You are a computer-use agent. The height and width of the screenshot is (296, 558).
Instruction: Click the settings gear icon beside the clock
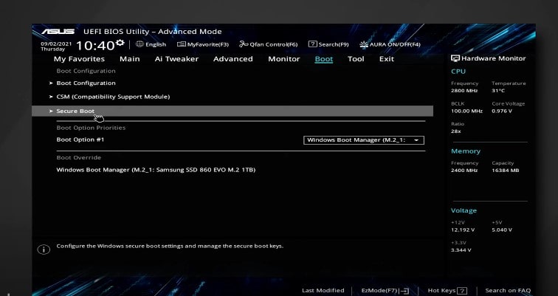click(120, 43)
